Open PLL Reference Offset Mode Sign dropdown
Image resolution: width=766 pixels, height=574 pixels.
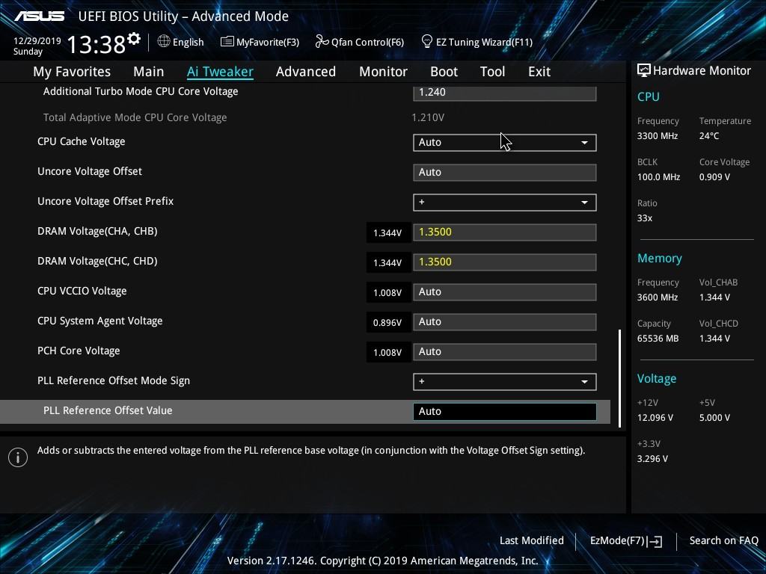(x=505, y=382)
